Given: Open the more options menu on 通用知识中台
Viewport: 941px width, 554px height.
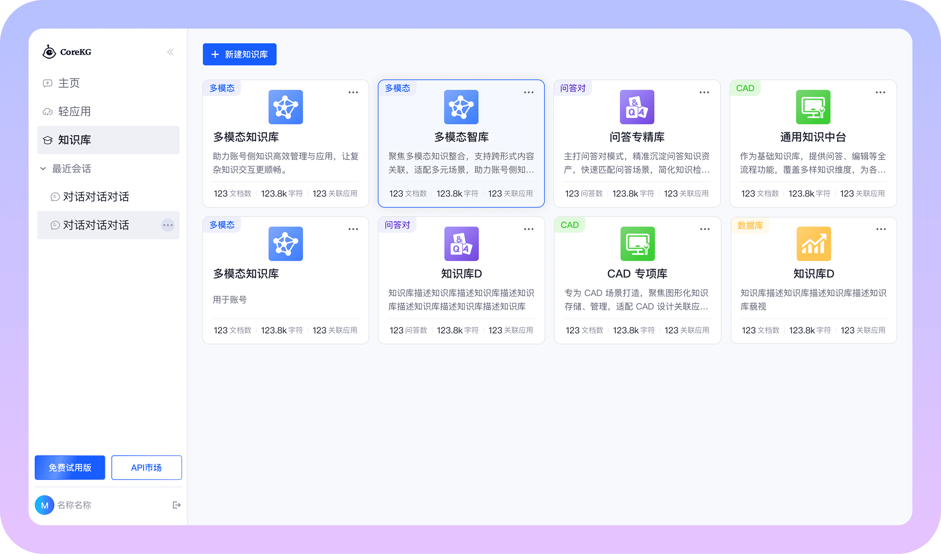Looking at the screenshot, I should (x=881, y=92).
